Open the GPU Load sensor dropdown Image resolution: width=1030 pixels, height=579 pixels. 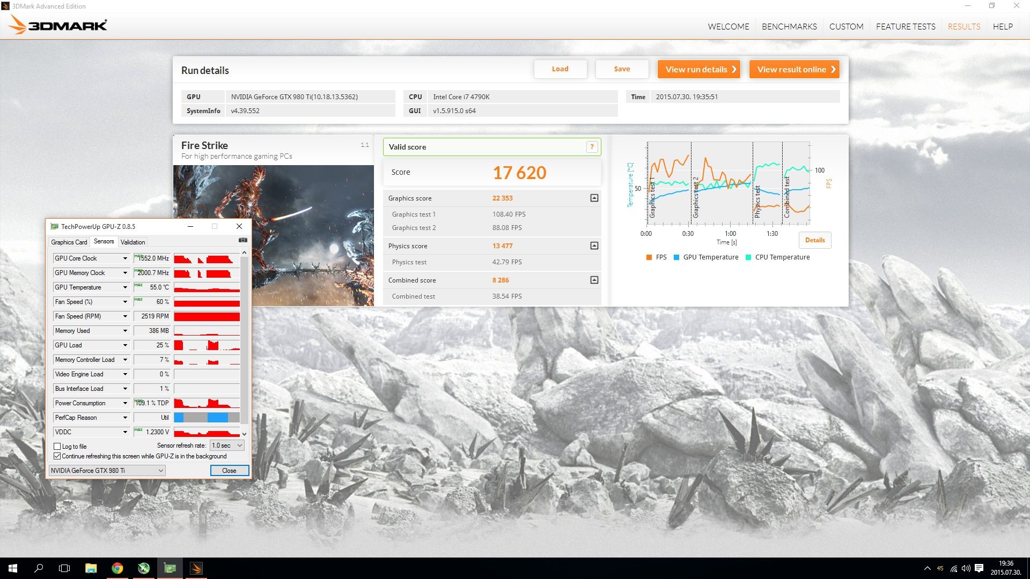tap(125, 345)
